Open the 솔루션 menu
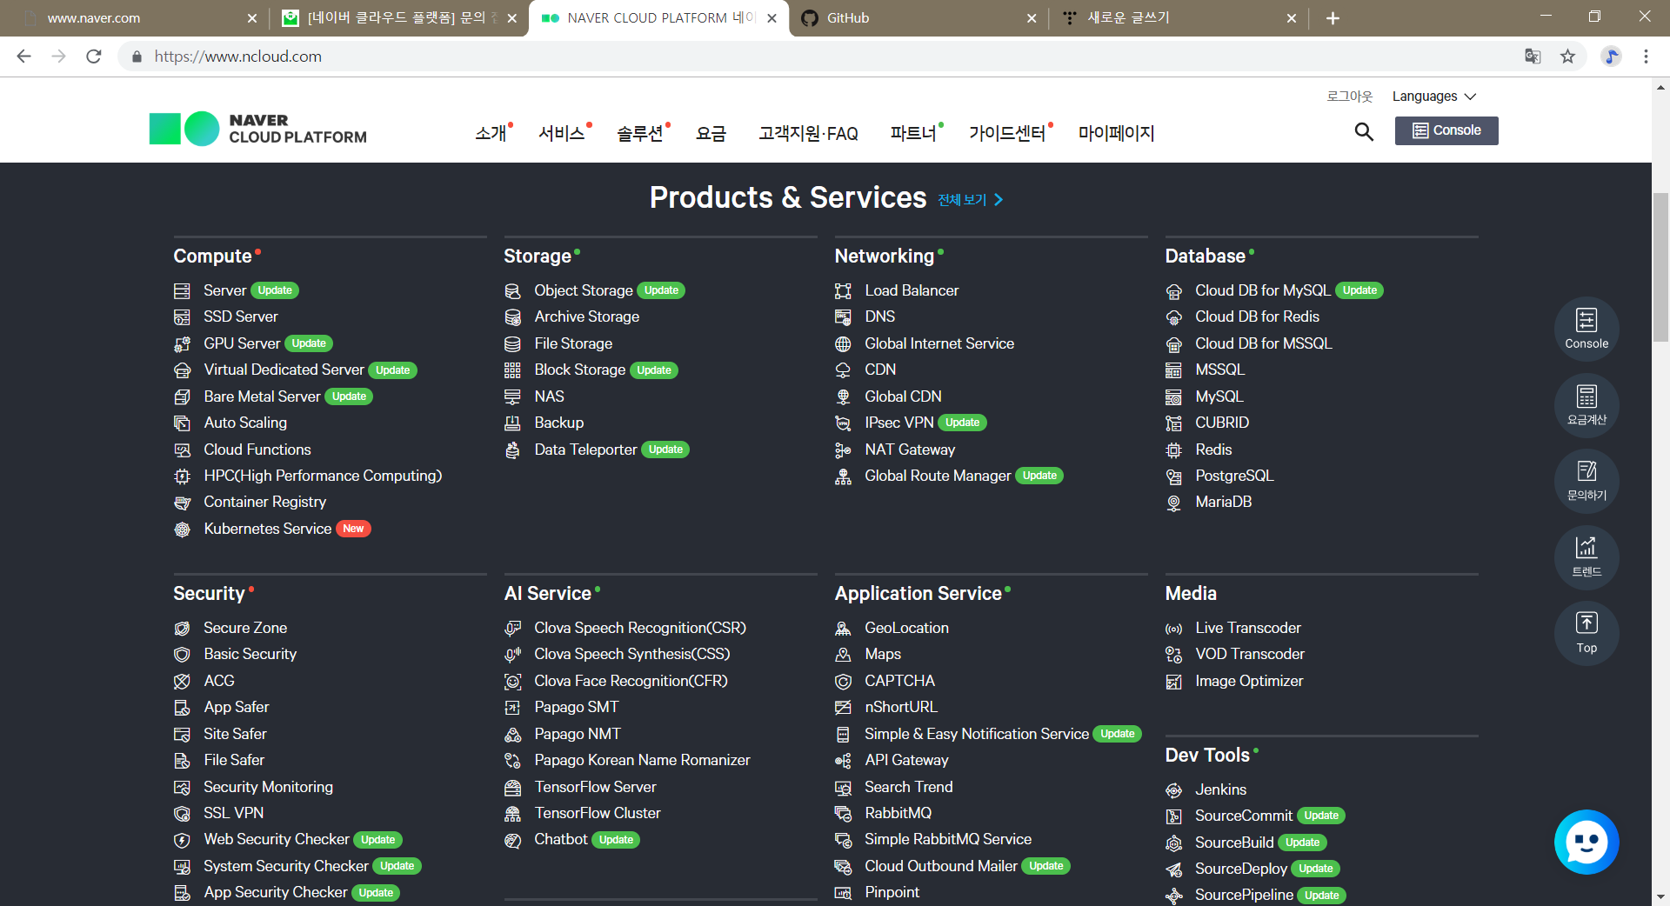1670x906 pixels. pos(640,133)
